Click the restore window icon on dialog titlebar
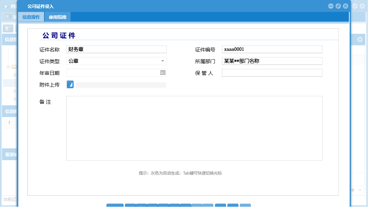Screen dimensions: 368x219 tap(338, 6)
